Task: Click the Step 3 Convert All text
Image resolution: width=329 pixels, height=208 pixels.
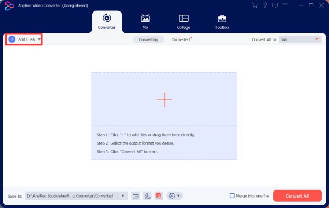Action: 127,152
